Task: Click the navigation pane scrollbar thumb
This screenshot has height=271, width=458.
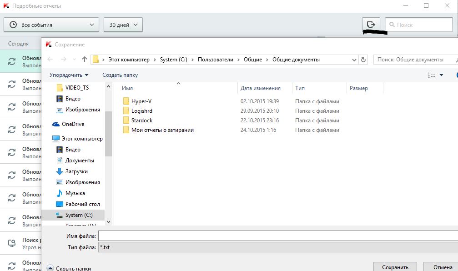Action: 108,134
